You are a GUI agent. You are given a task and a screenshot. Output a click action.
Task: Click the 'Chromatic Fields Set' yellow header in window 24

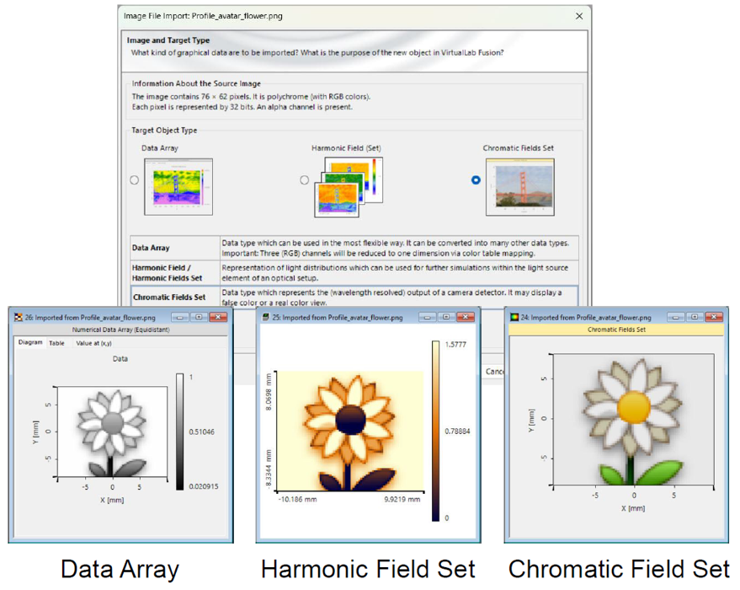tap(616, 330)
